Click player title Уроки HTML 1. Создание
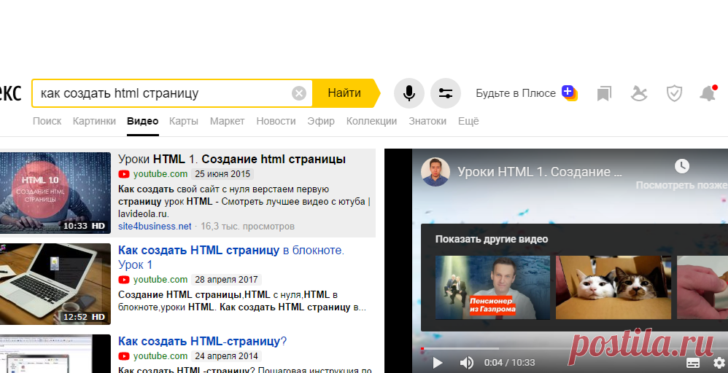The height and width of the screenshot is (373, 728). [540, 172]
